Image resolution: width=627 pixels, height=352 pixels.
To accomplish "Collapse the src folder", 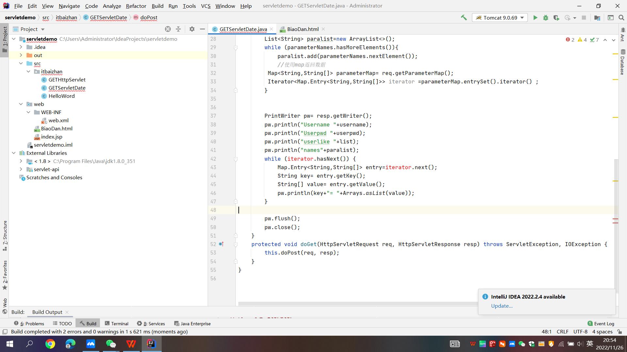I will click(21, 63).
